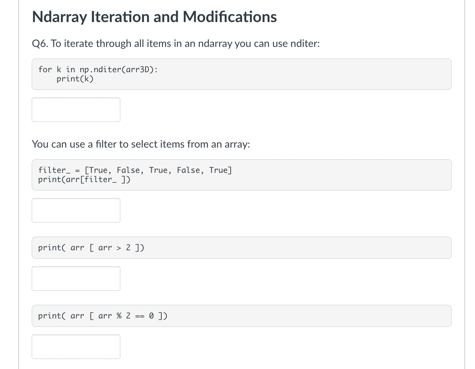Click the Ndarray Iteration and Modifications heading
Viewport: 475px width, 369px height.
tap(154, 17)
